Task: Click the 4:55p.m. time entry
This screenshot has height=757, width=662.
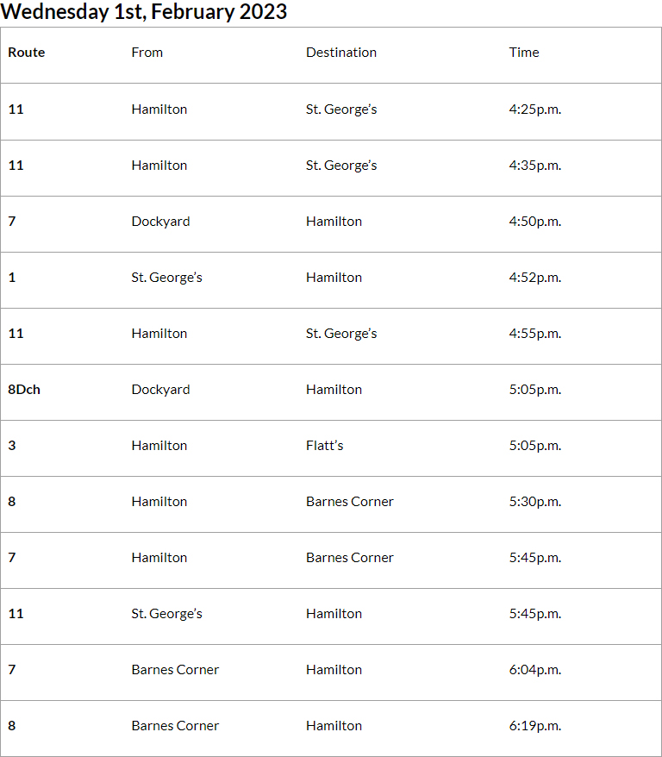Action: pyautogui.click(x=534, y=334)
